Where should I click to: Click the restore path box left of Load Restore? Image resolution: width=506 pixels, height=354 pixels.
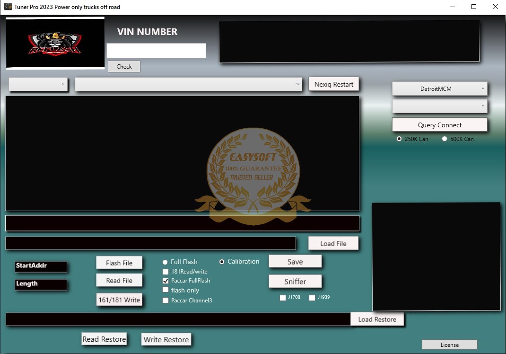point(178,319)
